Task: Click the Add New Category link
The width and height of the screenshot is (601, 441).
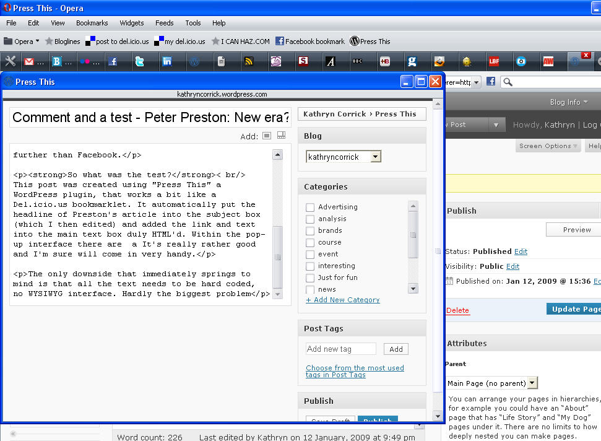Action: [342, 300]
